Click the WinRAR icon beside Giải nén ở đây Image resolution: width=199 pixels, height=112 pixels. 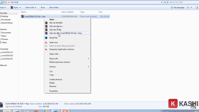point(46,30)
